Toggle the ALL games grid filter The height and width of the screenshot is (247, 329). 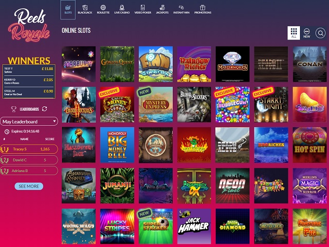(294, 33)
